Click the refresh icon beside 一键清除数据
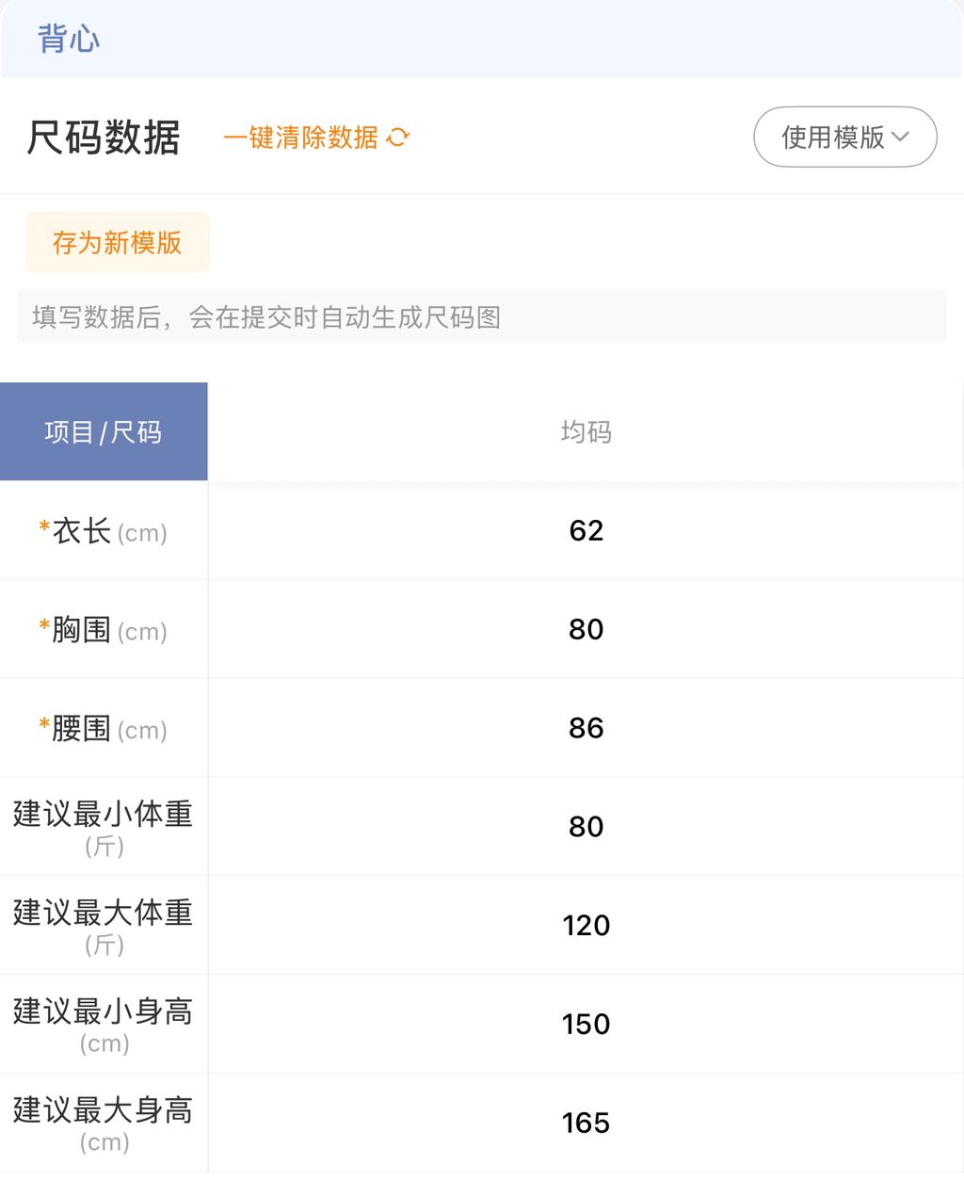 tap(398, 137)
